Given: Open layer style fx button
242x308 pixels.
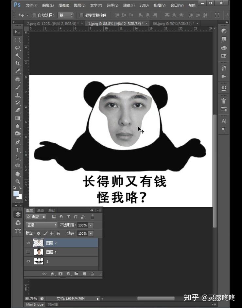Looking at the screenshot, I should (53, 274).
